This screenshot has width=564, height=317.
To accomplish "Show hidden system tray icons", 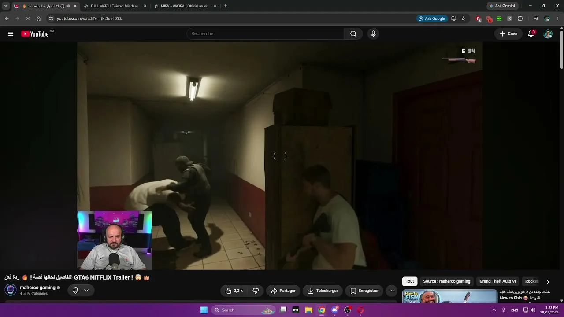I will (x=493, y=310).
